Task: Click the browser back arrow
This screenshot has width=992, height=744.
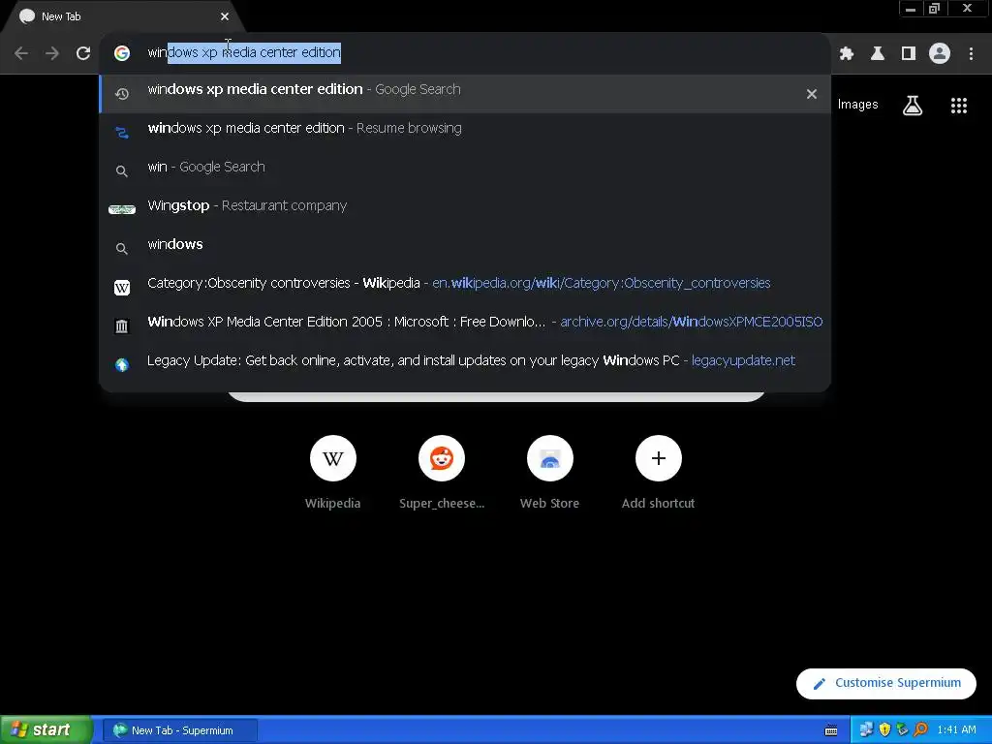Action: pyautogui.click(x=21, y=53)
